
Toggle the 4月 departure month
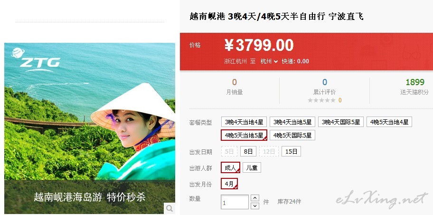[229, 184]
